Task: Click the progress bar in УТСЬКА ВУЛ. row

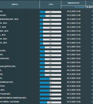Action: click(50, 95)
